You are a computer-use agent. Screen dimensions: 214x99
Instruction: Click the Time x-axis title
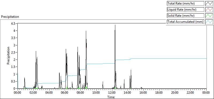[111, 97]
